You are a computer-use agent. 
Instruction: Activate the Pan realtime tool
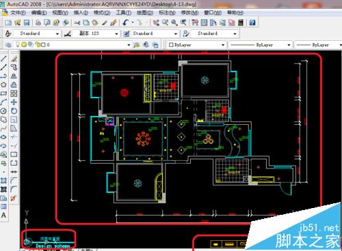coord(156,23)
